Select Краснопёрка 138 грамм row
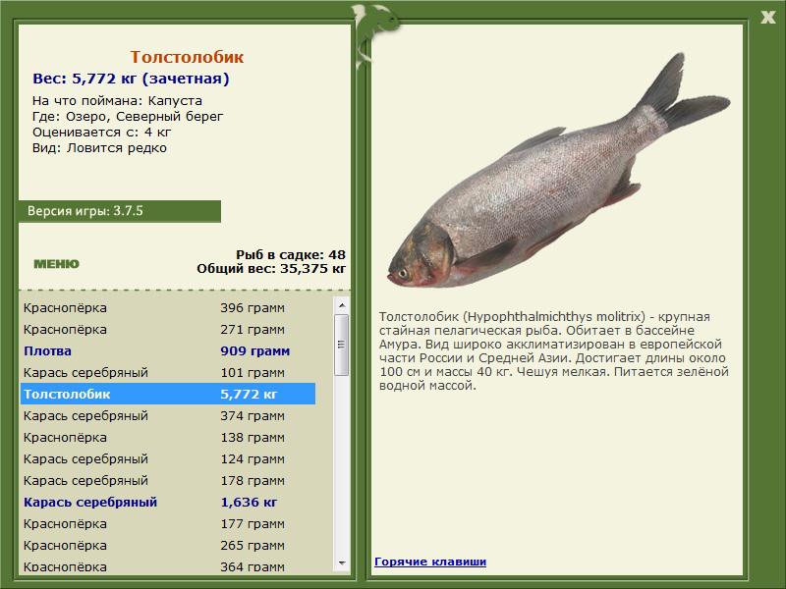 click(x=168, y=437)
